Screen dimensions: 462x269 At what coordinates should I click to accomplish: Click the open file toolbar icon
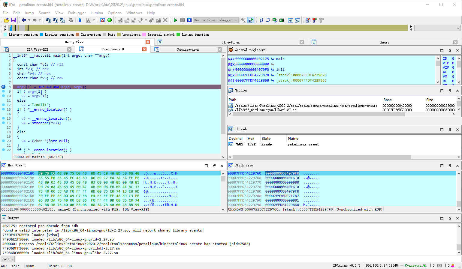click(x=6, y=20)
